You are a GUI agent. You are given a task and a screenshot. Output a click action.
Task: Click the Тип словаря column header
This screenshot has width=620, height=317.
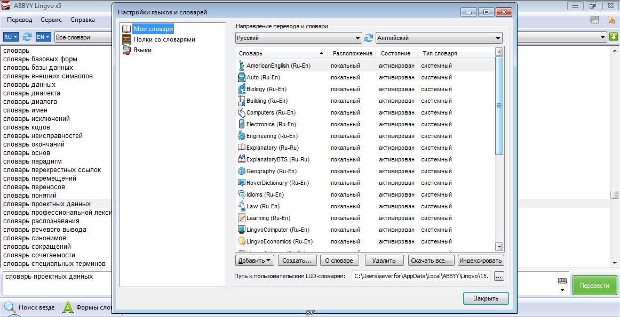tap(440, 53)
